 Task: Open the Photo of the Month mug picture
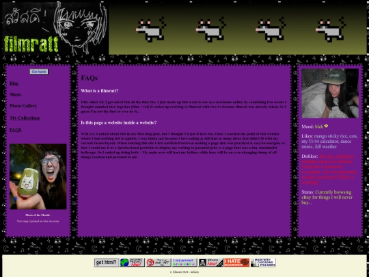pyautogui.click(x=38, y=176)
